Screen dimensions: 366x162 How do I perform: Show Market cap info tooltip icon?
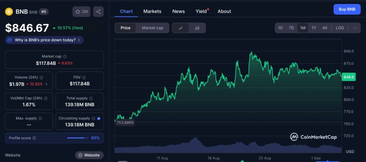[x=65, y=56]
